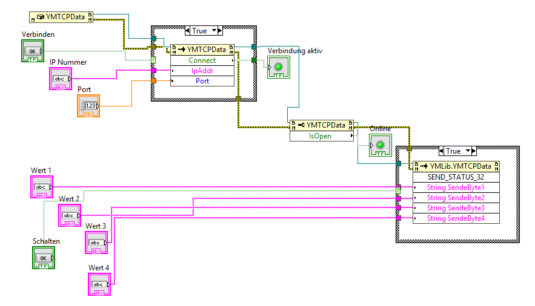Click the String SendeByte4 parameter row
The height and width of the screenshot is (306, 535).
456,218
